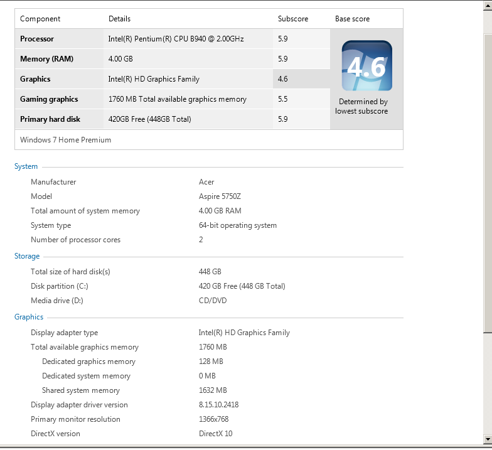This screenshot has width=492, height=450.
Task: Click the System section heading
Action: coord(26,166)
